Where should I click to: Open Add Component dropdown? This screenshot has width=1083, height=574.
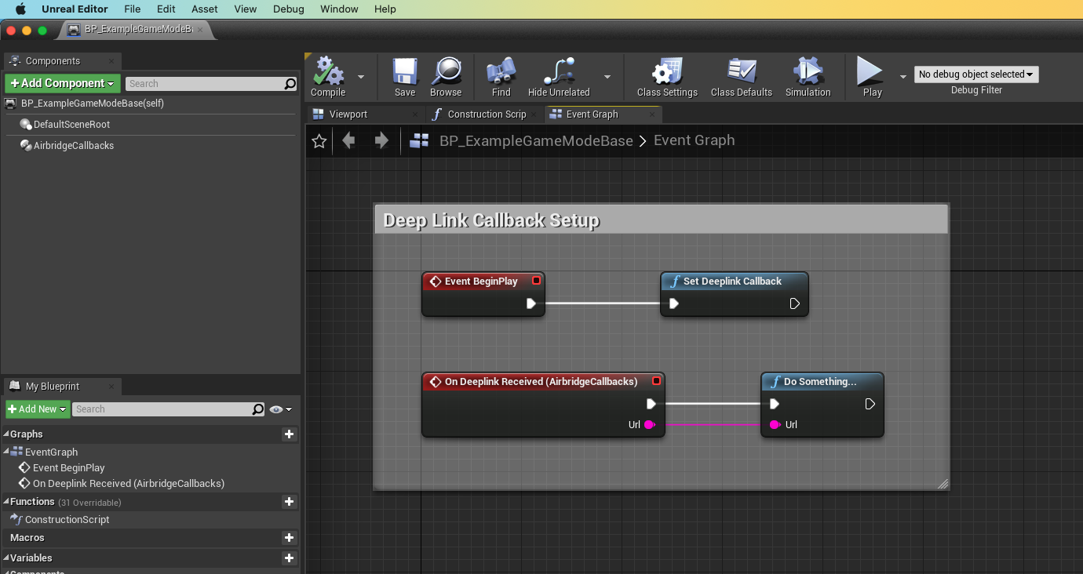point(63,83)
